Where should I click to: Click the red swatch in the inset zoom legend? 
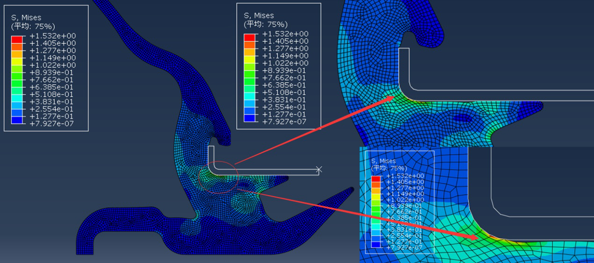(376, 179)
